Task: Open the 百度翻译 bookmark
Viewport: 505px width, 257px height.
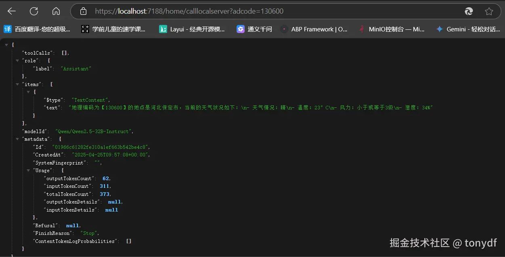Action: 37,29
